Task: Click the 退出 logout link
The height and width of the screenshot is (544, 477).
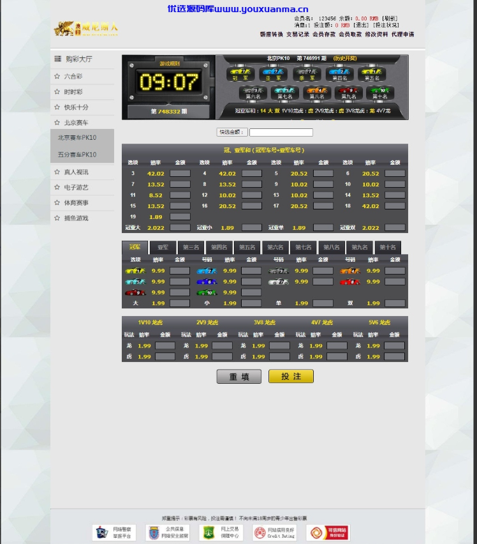Action: [x=360, y=25]
